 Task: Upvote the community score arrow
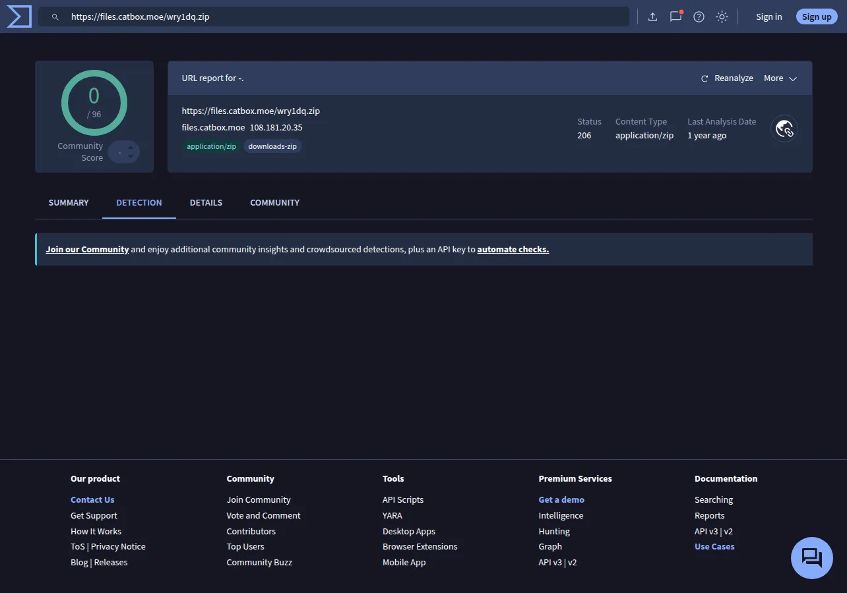[131, 148]
